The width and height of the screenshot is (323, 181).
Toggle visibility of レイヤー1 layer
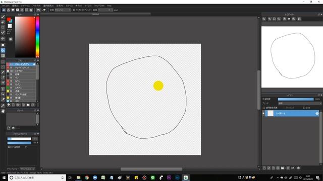[x=263, y=113]
